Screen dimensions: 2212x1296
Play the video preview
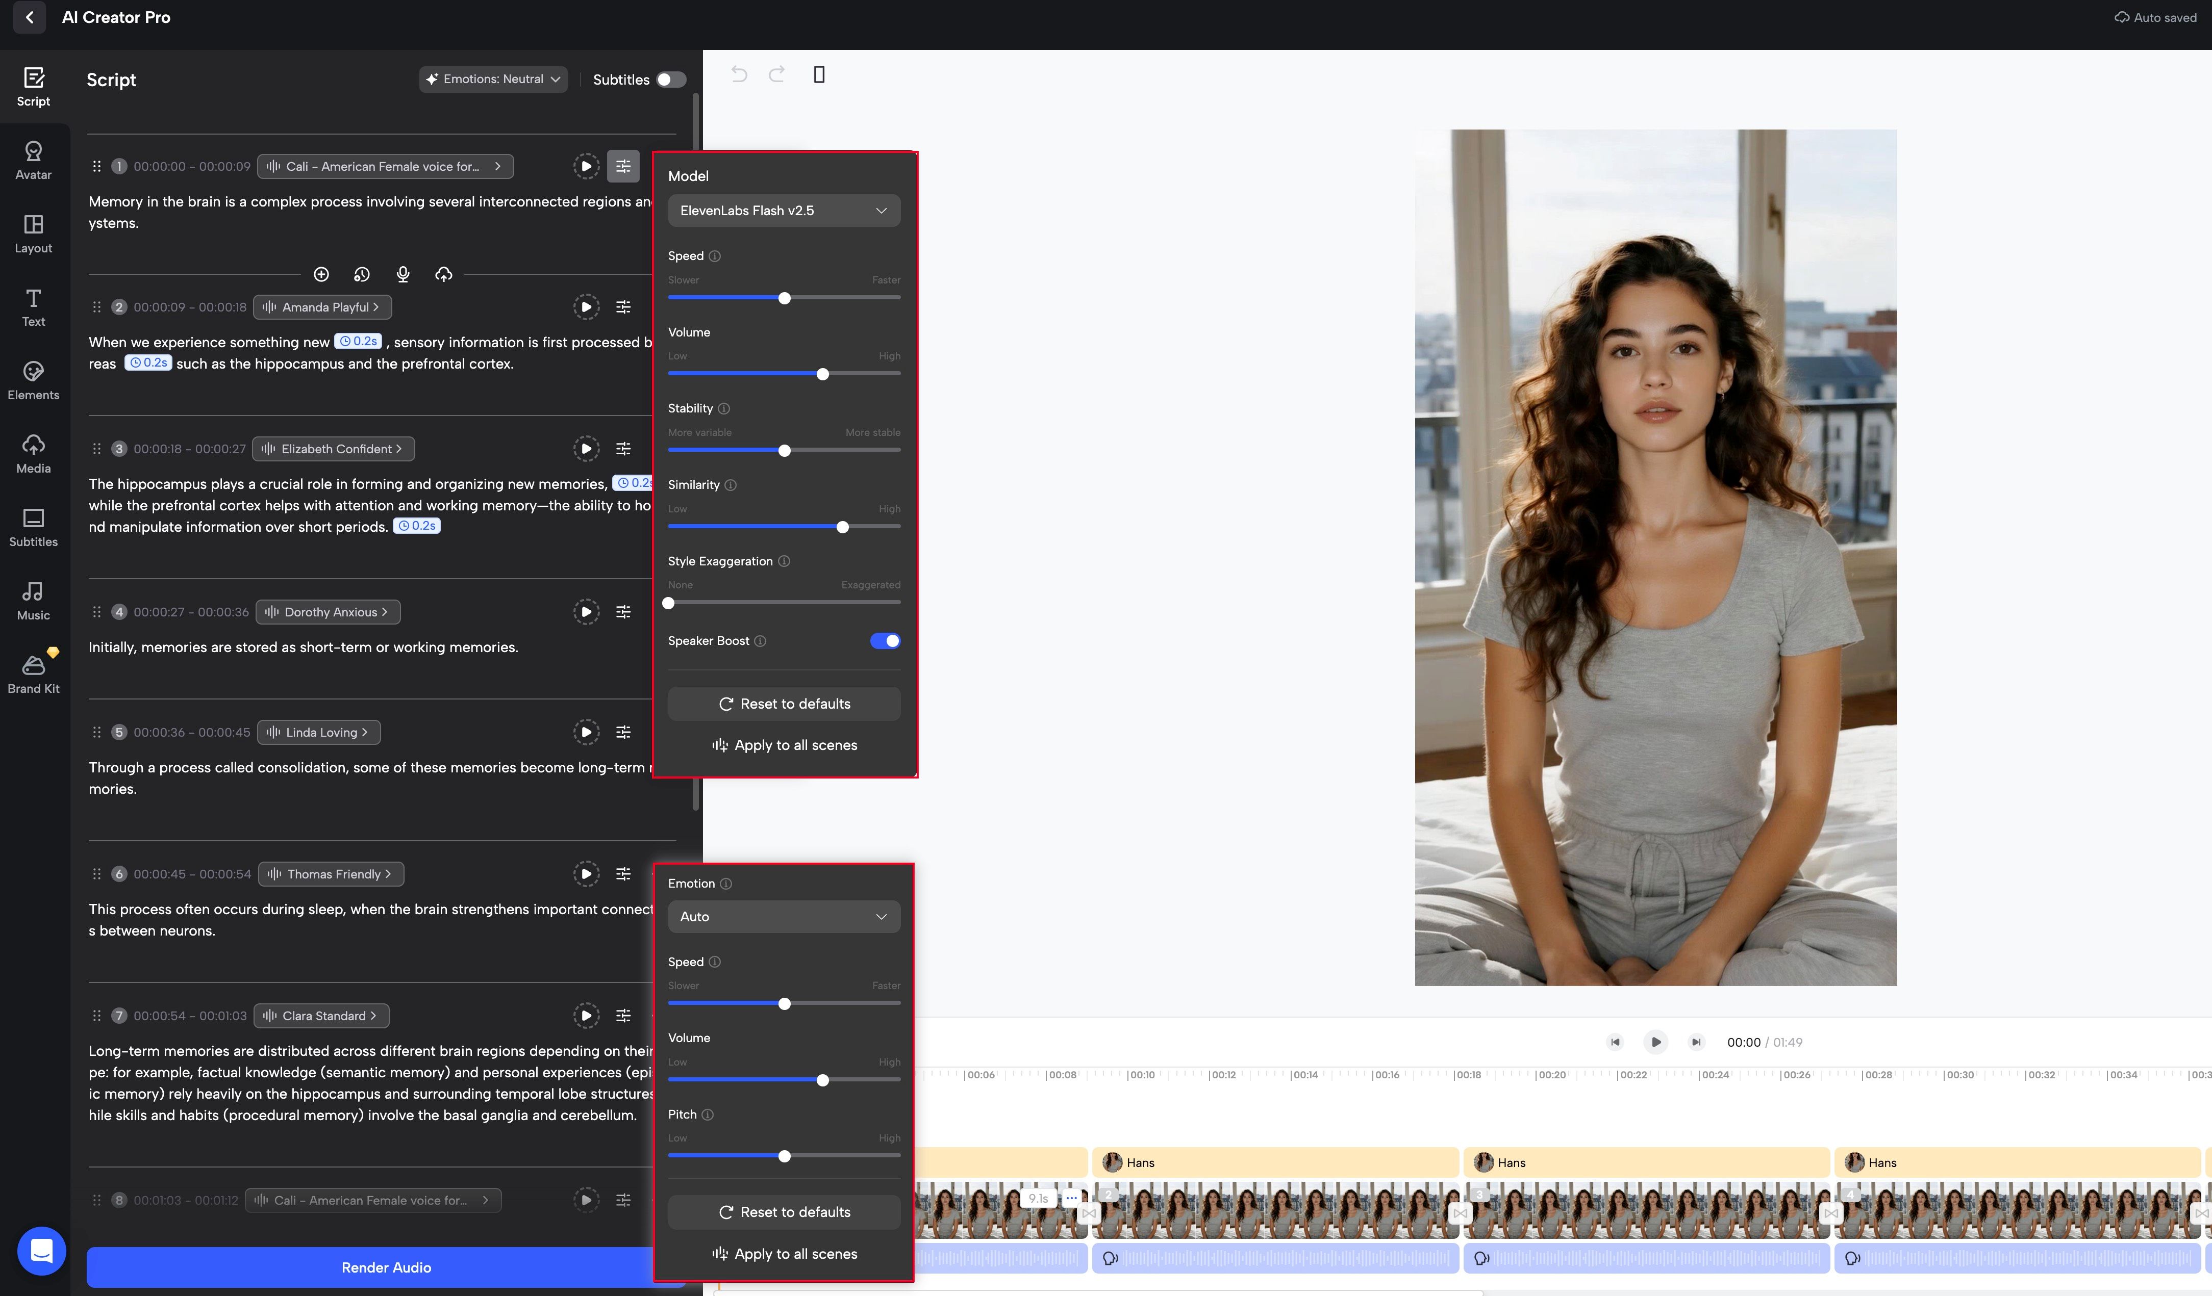click(x=1655, y=1042)
